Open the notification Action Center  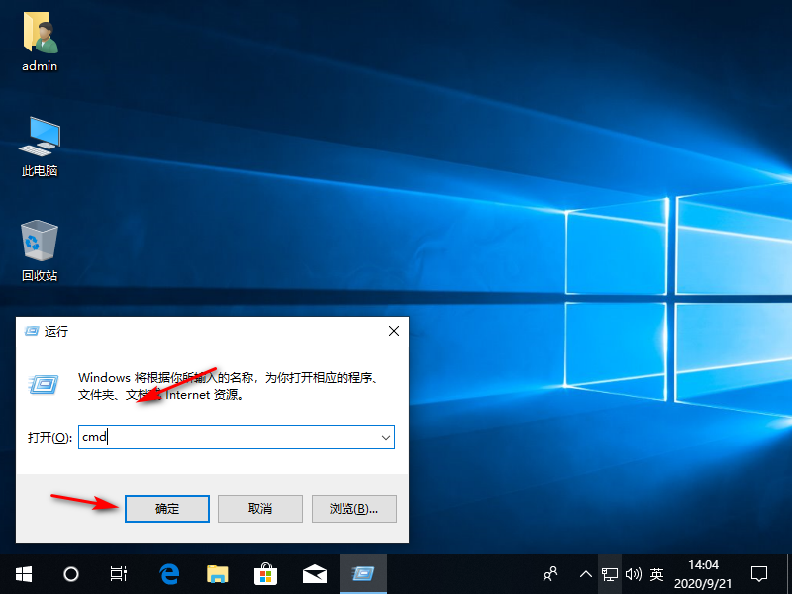759,573
